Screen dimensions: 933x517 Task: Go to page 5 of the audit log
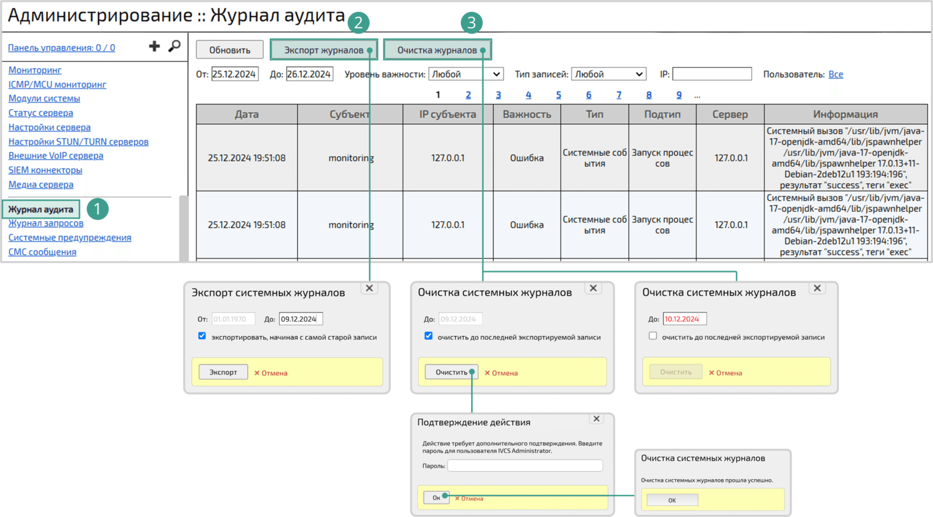click(x=558, y=95)
